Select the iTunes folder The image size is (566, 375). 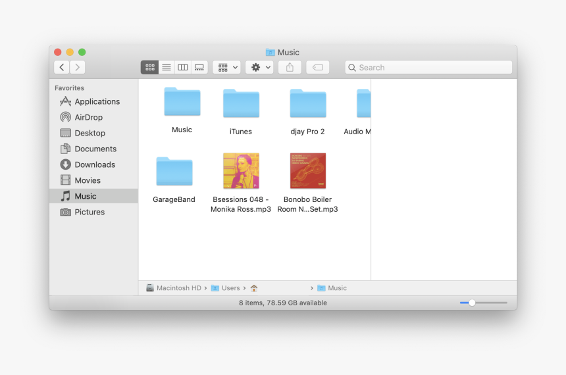pyautogui.click(x=241, y=103)
